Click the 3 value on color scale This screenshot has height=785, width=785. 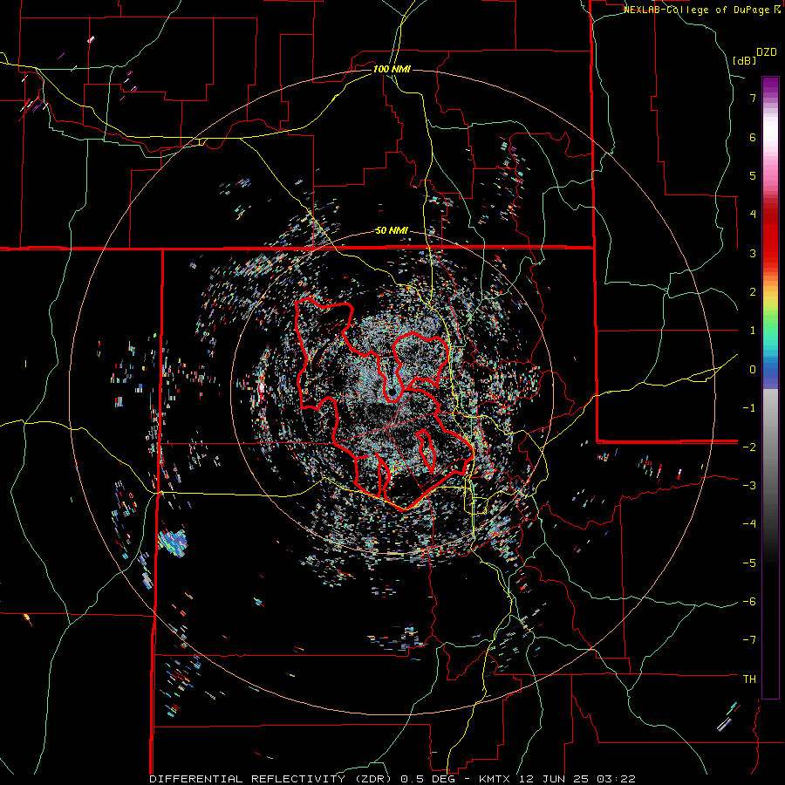[x=753, y=253]
